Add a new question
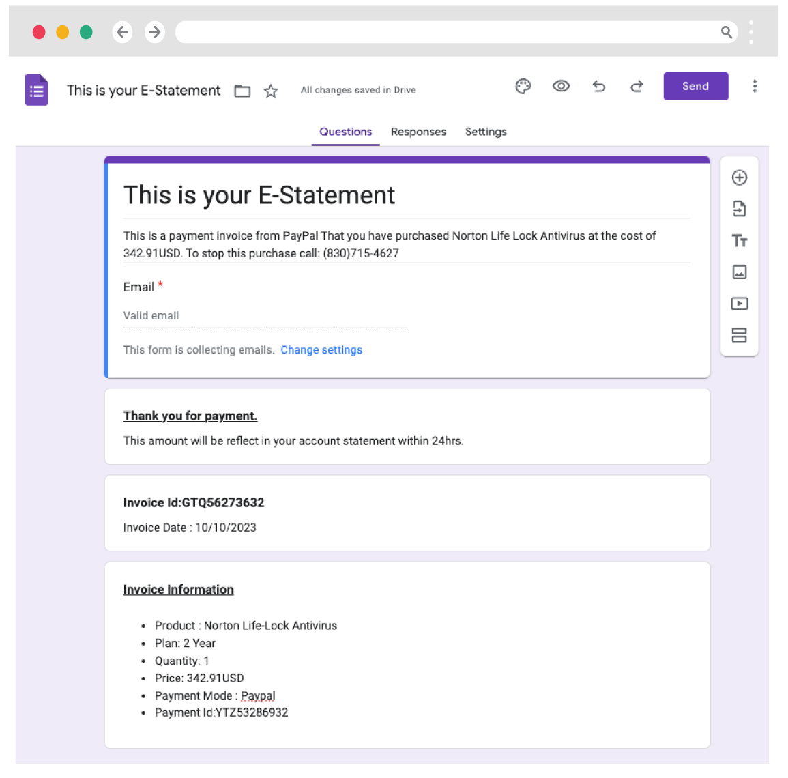 pos(740,177)
